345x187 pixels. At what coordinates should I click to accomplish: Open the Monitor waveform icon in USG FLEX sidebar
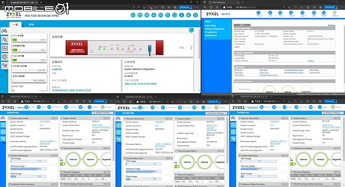point(4,48)
